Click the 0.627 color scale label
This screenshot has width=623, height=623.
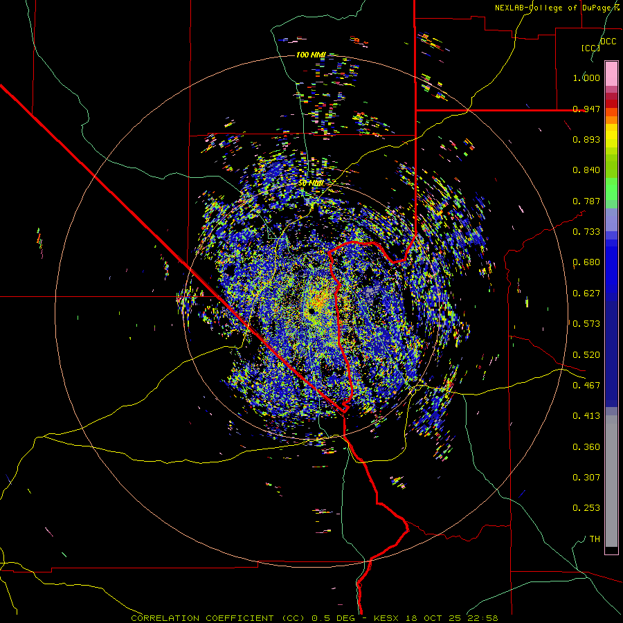pyautogui.click(x=586, y=294)
